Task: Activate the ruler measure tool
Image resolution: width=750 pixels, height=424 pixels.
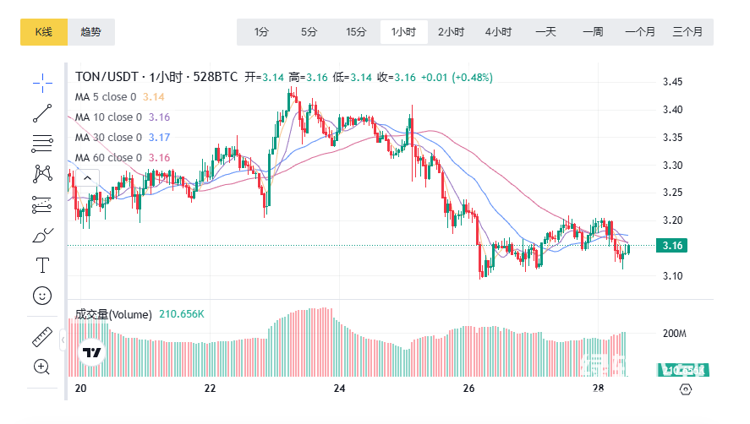Action: tap(42, 336)
